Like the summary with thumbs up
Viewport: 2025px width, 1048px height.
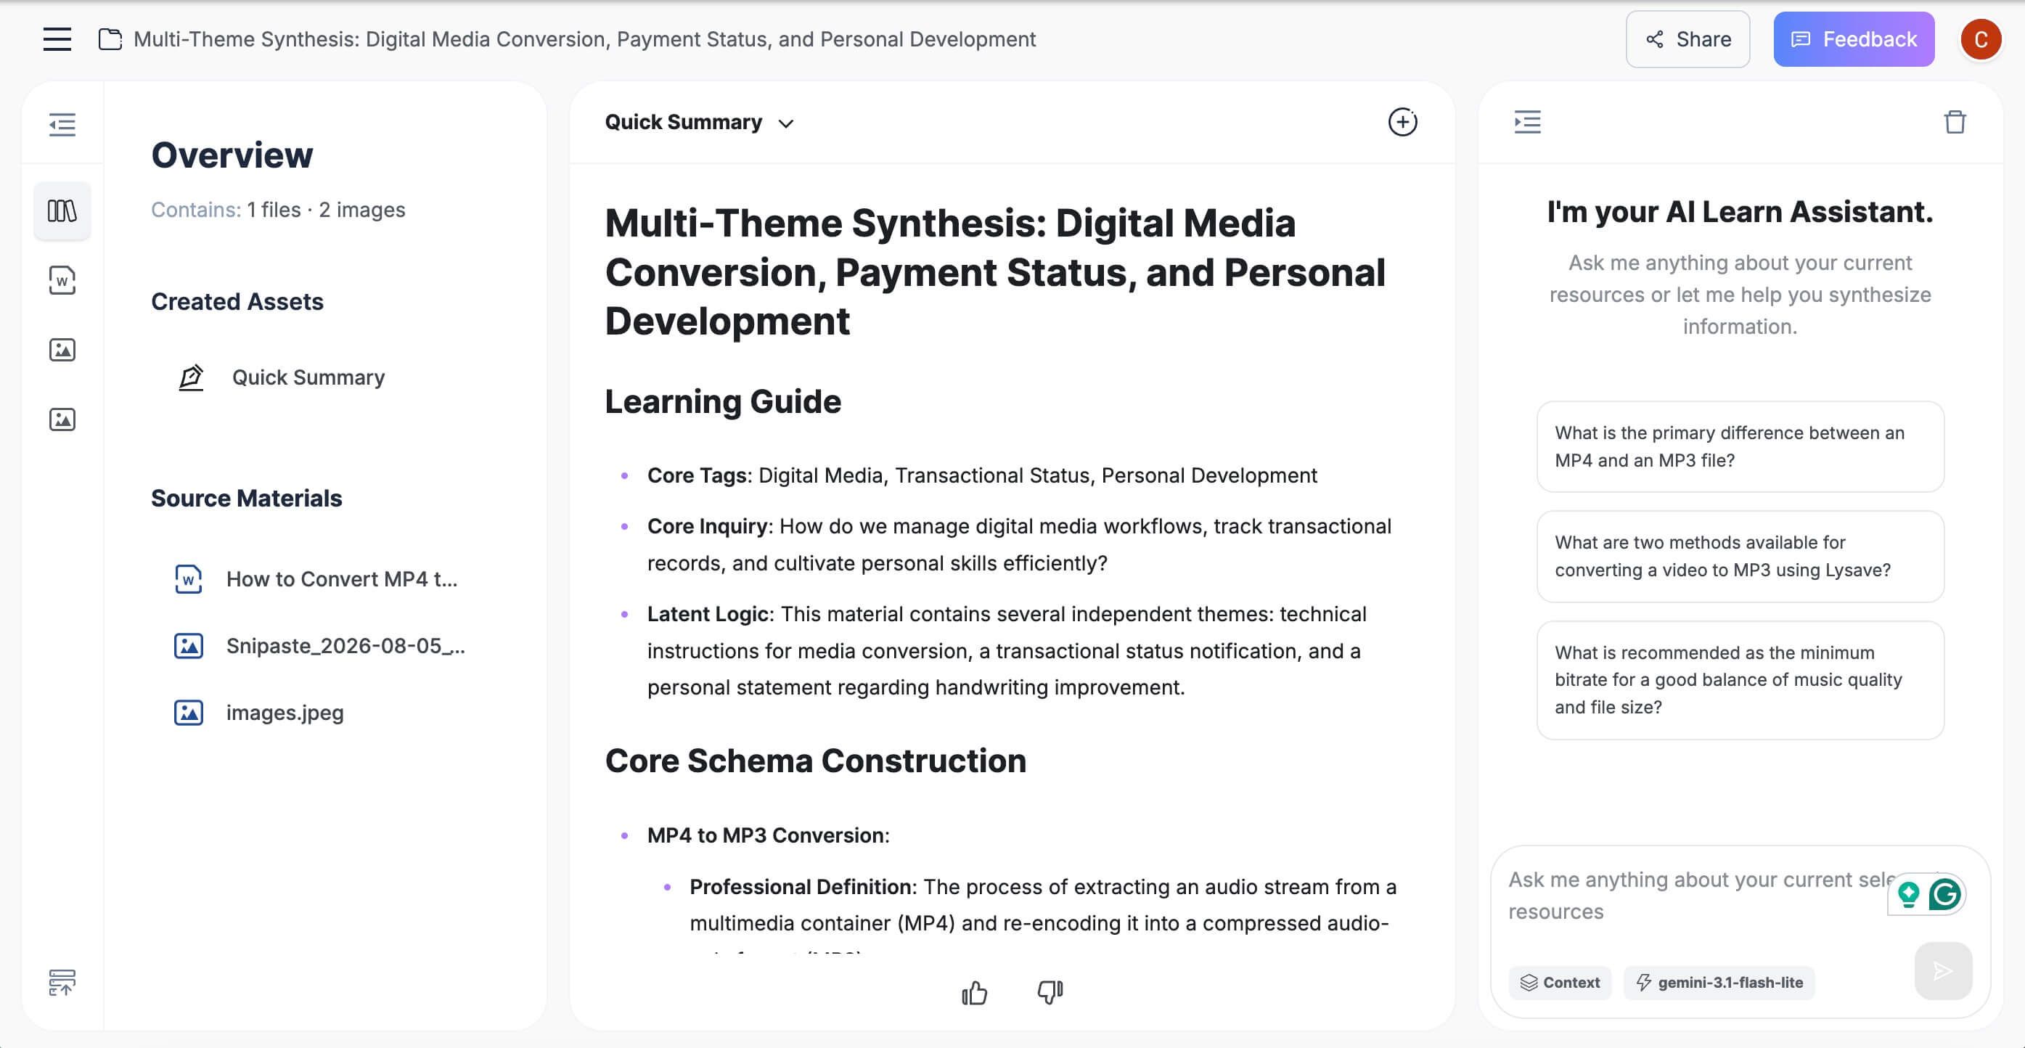pyautogui.click(x=975, y=993)
